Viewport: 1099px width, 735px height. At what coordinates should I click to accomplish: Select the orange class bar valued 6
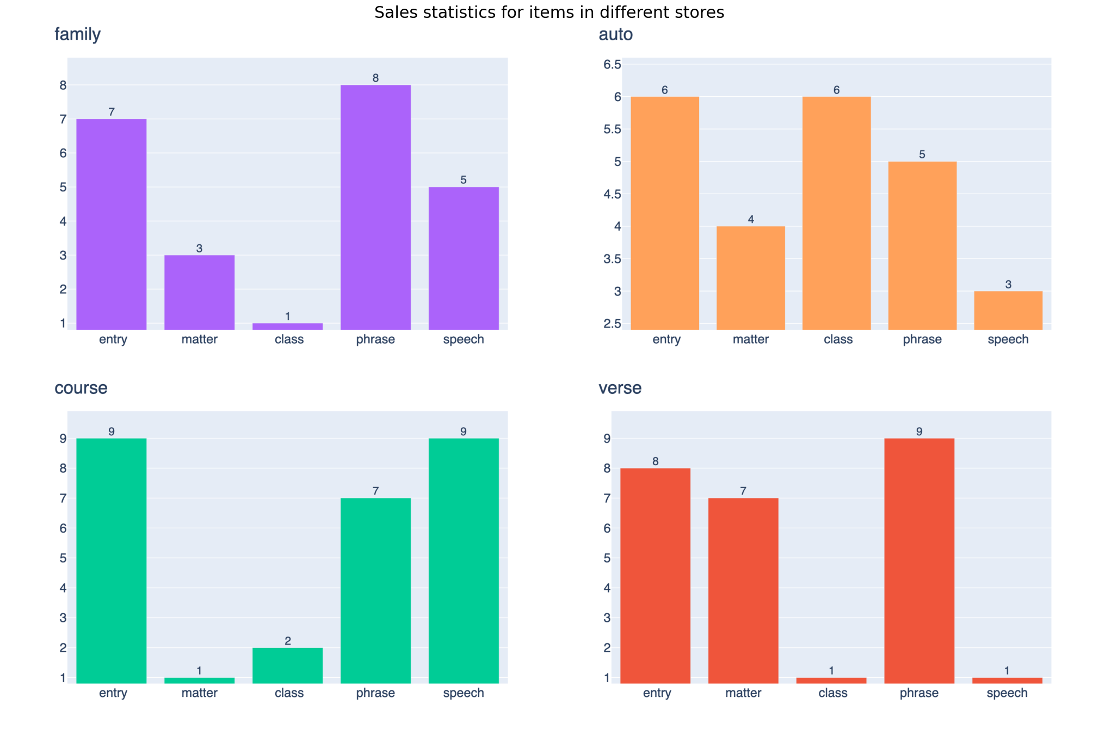837,213
